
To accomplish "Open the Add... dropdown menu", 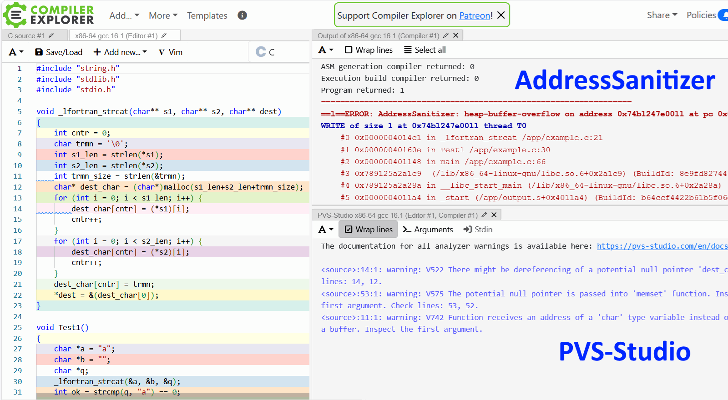I will point(124,15).
